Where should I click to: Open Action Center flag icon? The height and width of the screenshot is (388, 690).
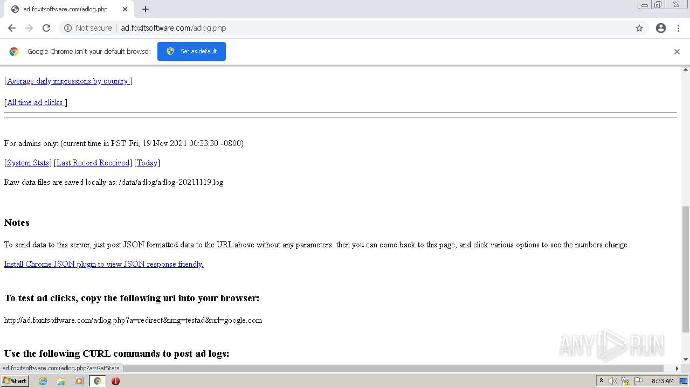[x=639, y=381]
